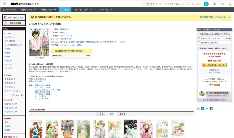The image size is (234, 138).
Task: Expand the いろいろレンタル dropdown menu
Action: (x=83, y=10)
